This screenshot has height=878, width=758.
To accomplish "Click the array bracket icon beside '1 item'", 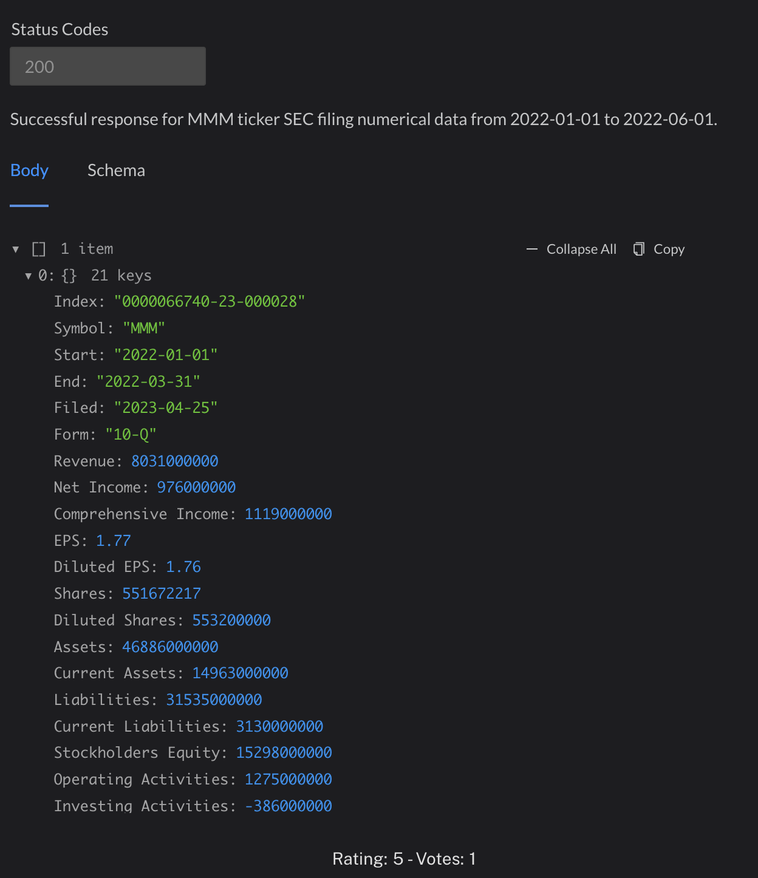I will point(38,248).
